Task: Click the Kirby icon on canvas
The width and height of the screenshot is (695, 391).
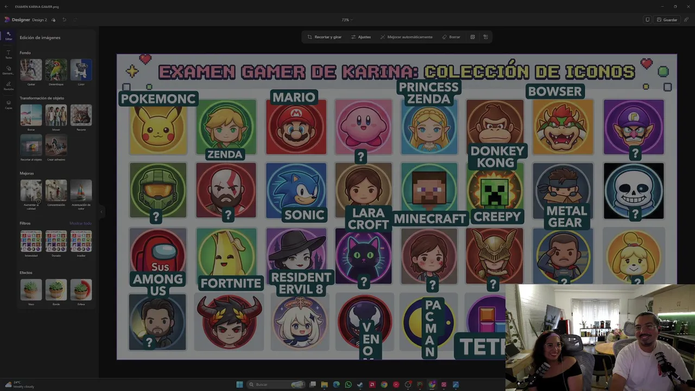Action: click(363, 126)
